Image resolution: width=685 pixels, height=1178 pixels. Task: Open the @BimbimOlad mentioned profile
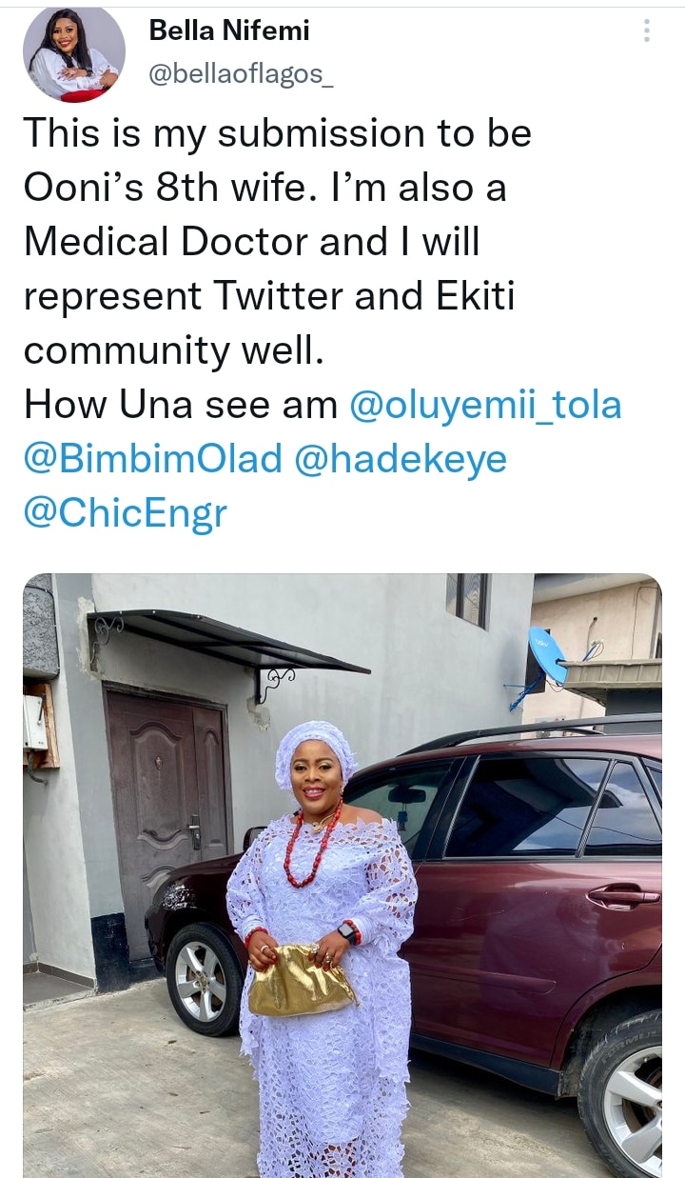[x=153, y=459]
